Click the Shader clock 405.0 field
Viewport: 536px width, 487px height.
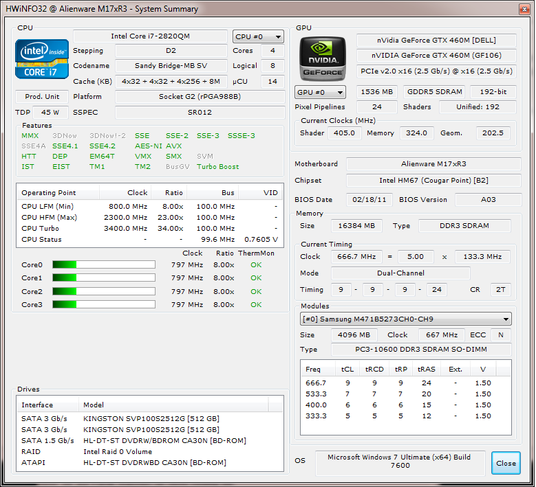tap(344, 133)
